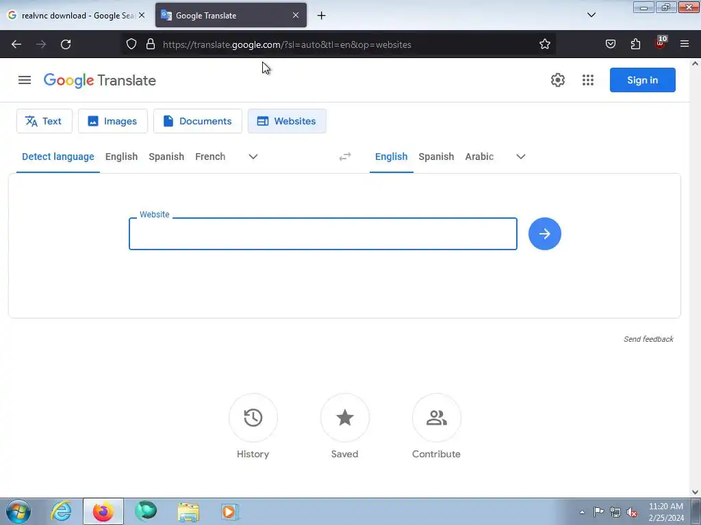Click the address bar URL
This screenshot has width=701, height=525.
pyautogui.click(x=287, y=44)
